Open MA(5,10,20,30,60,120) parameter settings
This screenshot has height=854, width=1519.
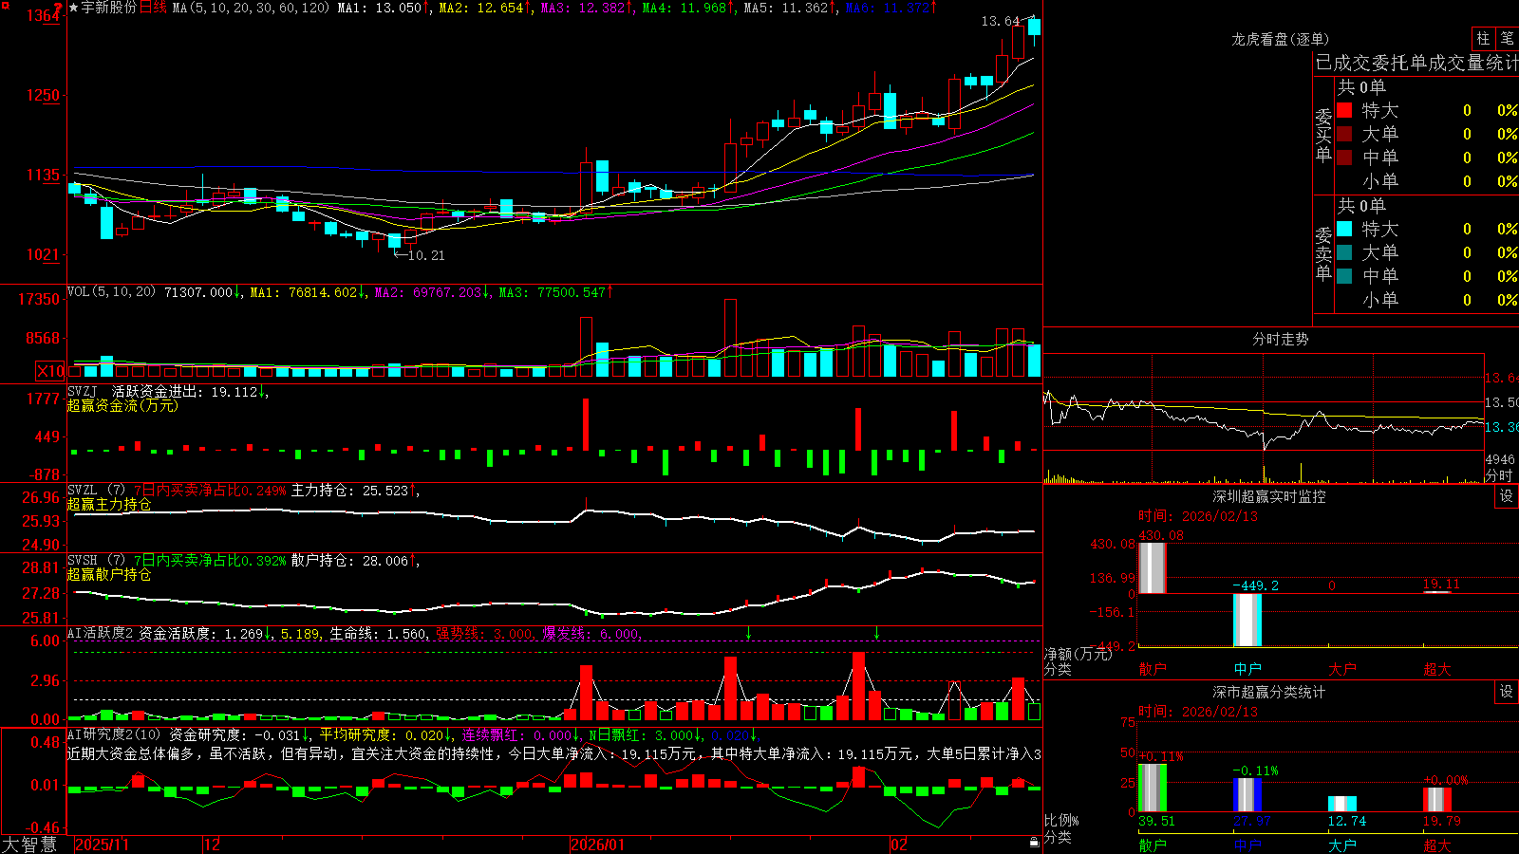[251, 8]
